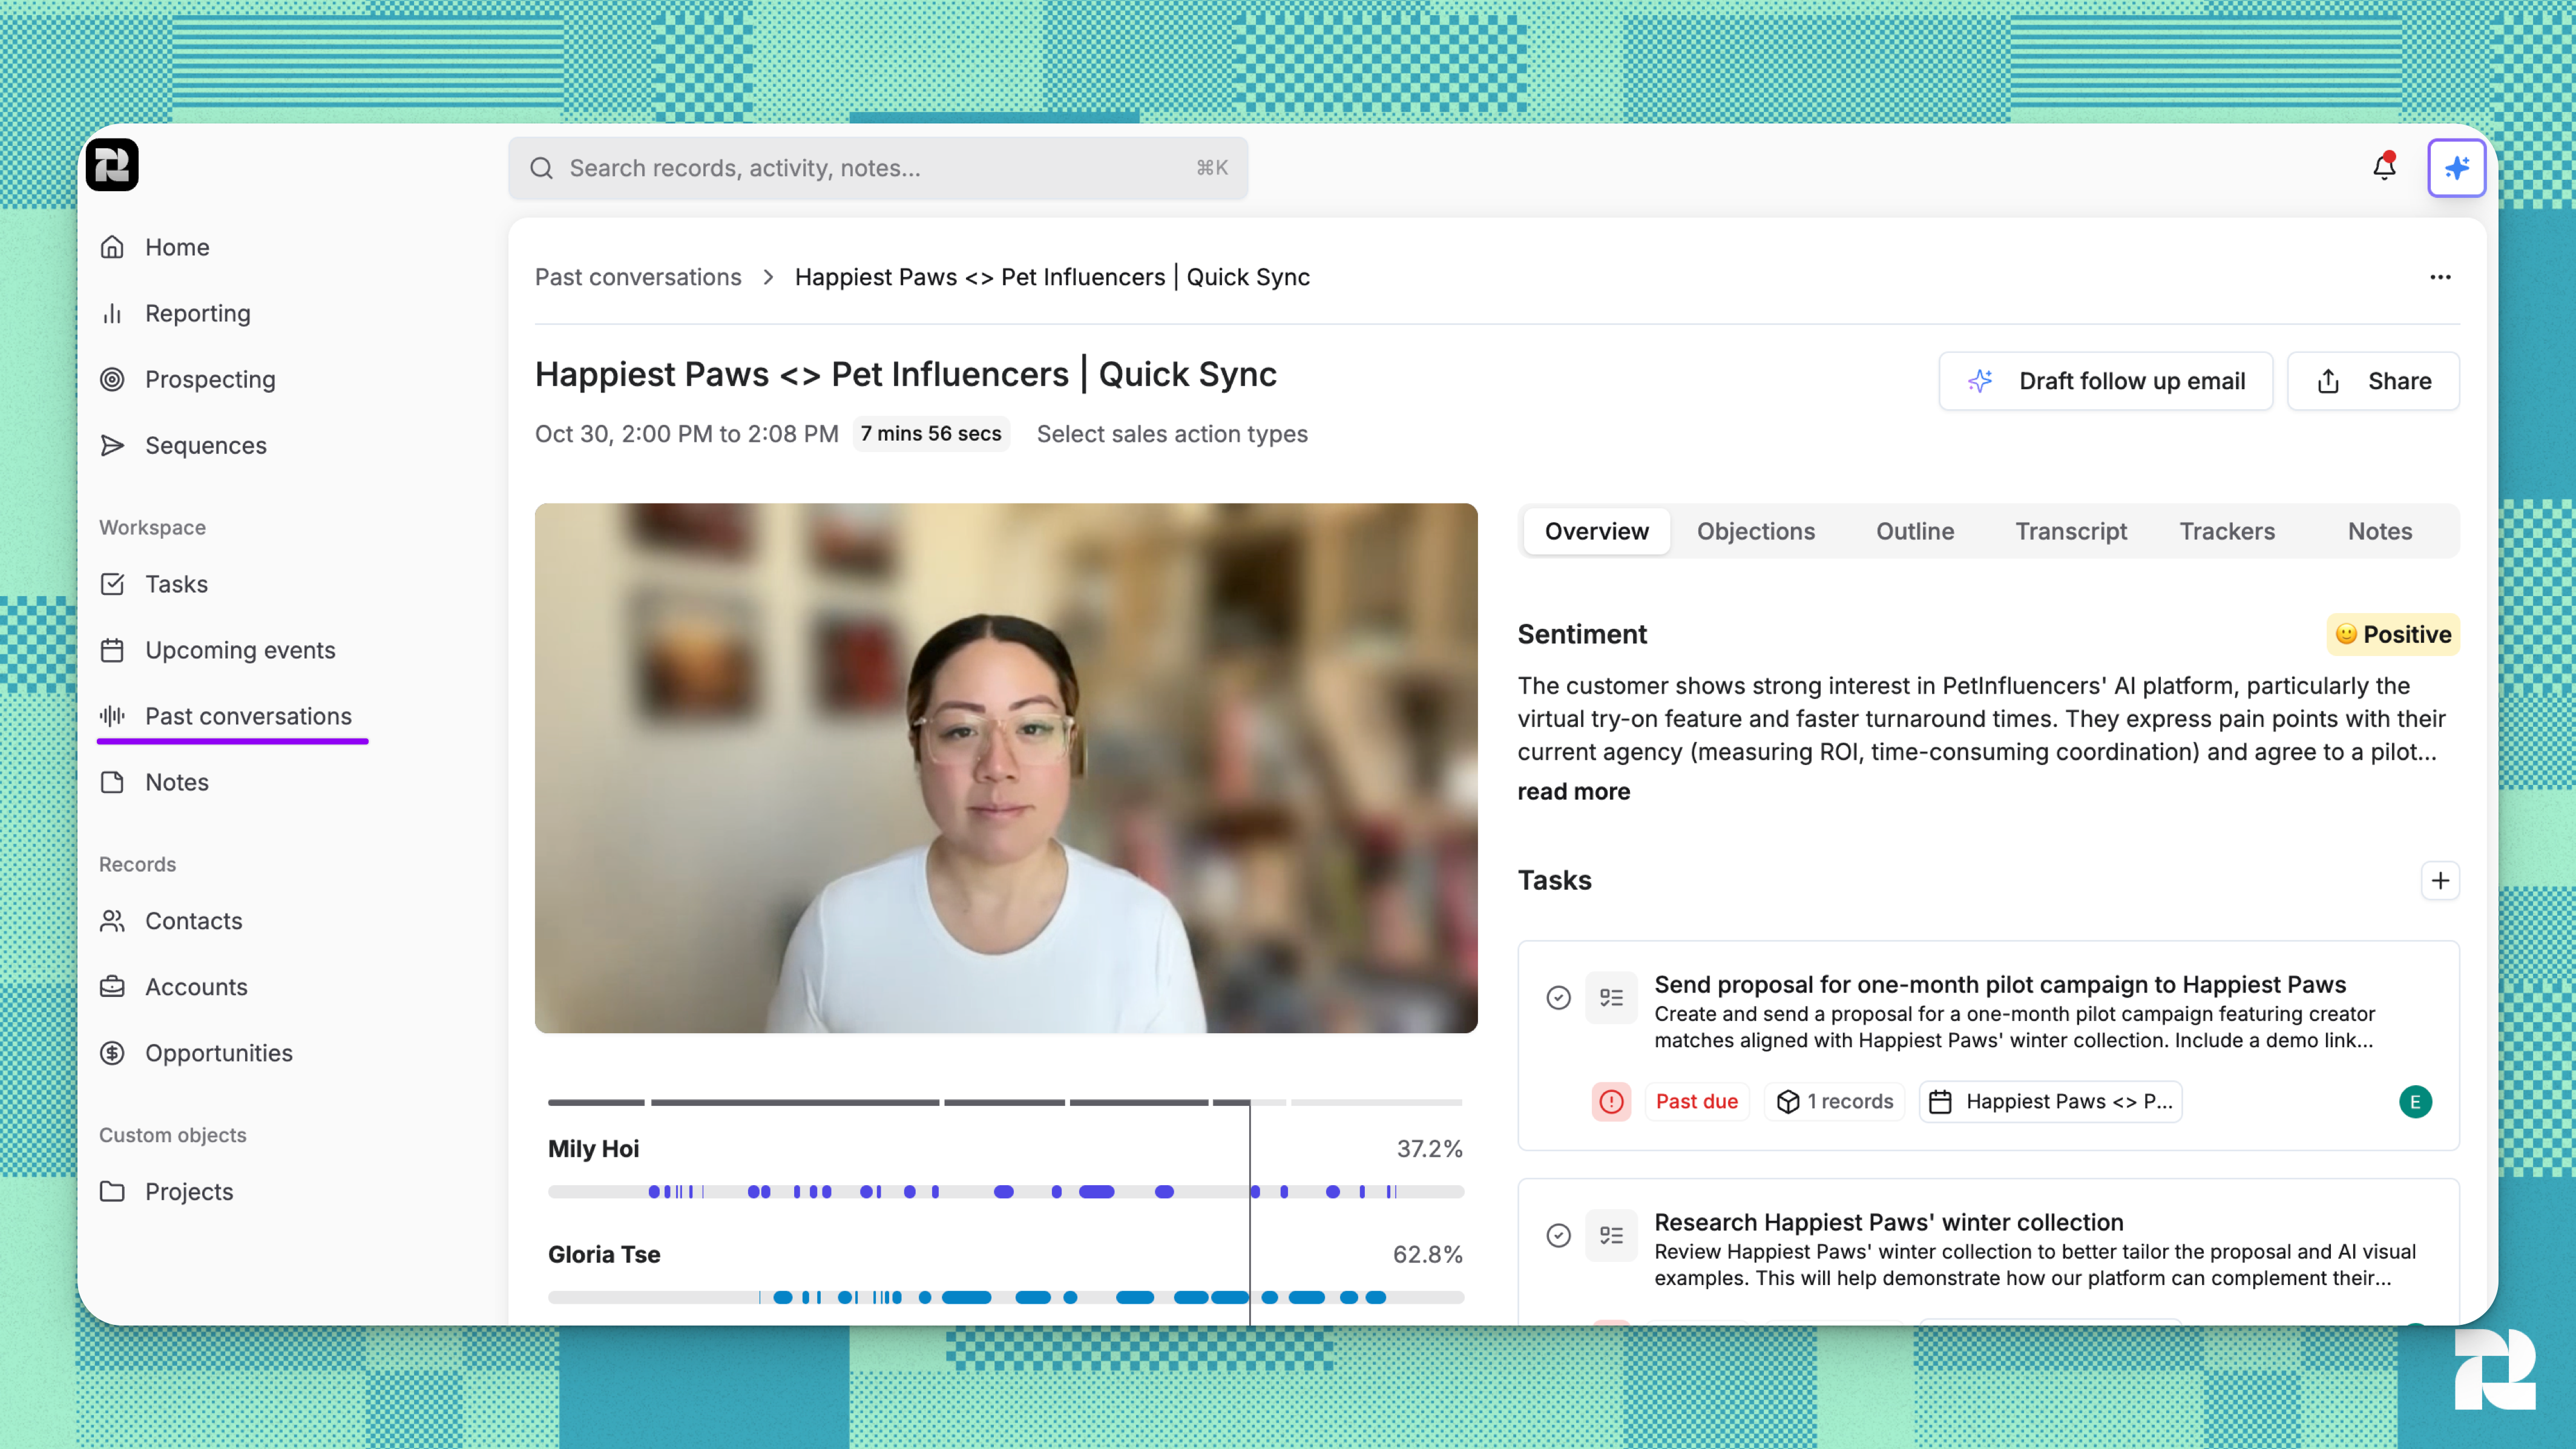Open Opportunities in the Records section
Viewport: 2576px width, 1449px height.
[218, 1053]
